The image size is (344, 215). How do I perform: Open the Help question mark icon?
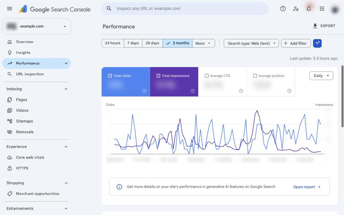pyautogui.click(x=283, y=9)
